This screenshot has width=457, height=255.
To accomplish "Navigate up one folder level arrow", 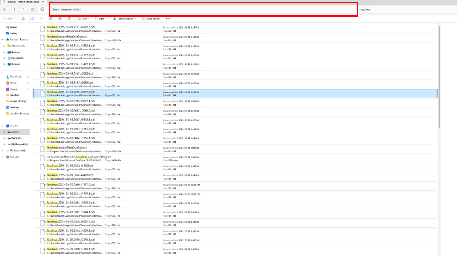I will click(23, 9).
